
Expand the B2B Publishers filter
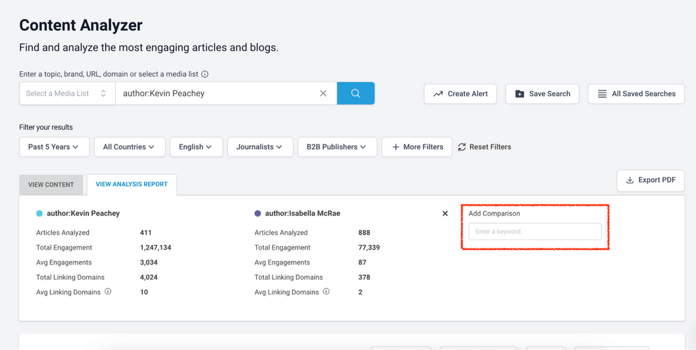coord(336,147)
